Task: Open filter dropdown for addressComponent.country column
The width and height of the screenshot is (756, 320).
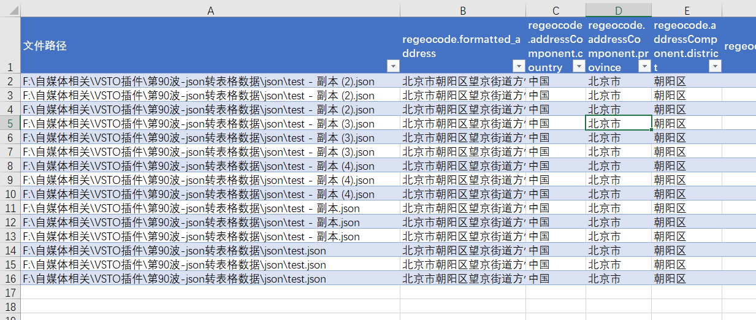Action: pyautogui.click(x=578, y=66)
